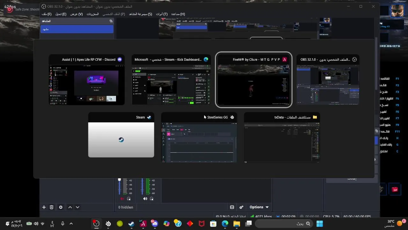
Task: Adjust the first mixer channel volume slider
Action: (120, 187)
